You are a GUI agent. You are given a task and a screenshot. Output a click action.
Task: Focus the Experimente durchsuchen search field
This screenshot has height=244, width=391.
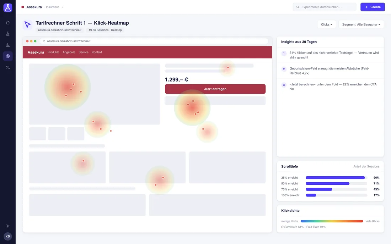(325, 7)
